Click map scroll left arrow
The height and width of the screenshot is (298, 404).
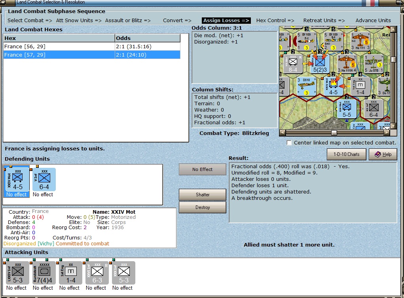(283, 133)
